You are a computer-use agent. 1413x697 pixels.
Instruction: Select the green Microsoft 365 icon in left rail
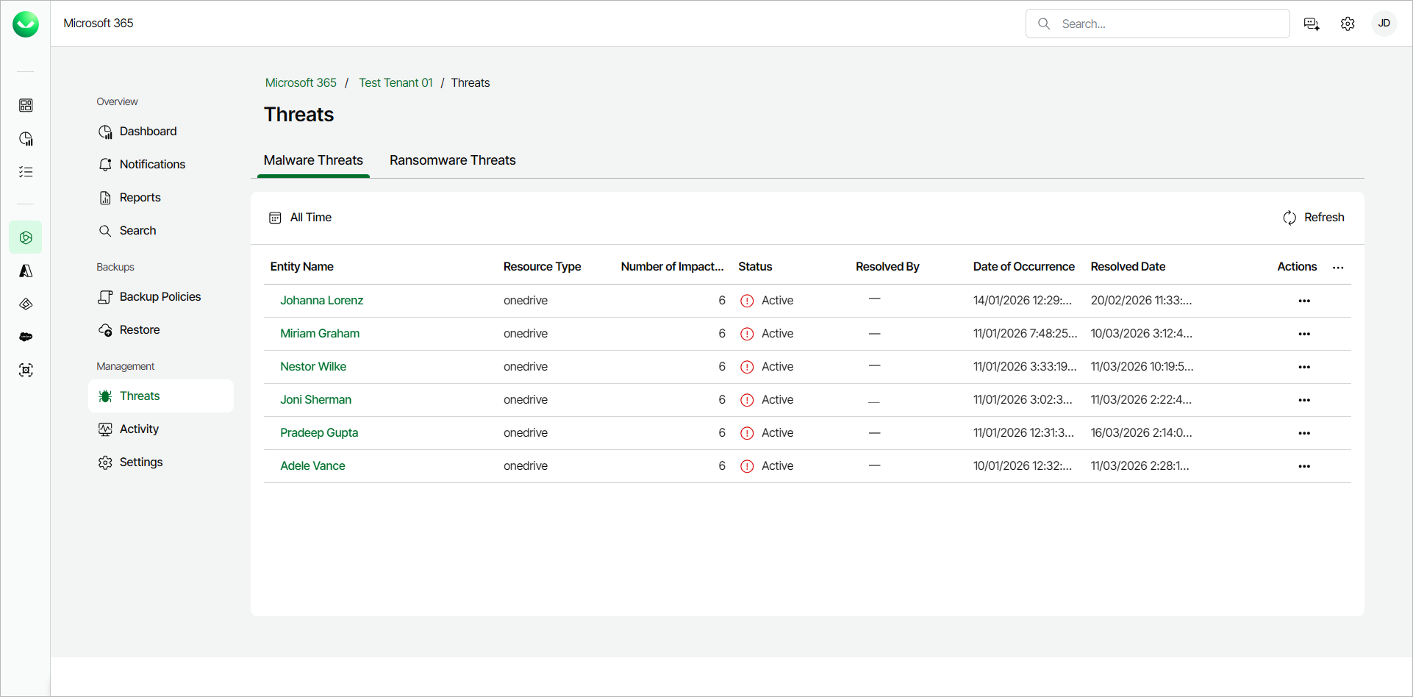point(26,237)
